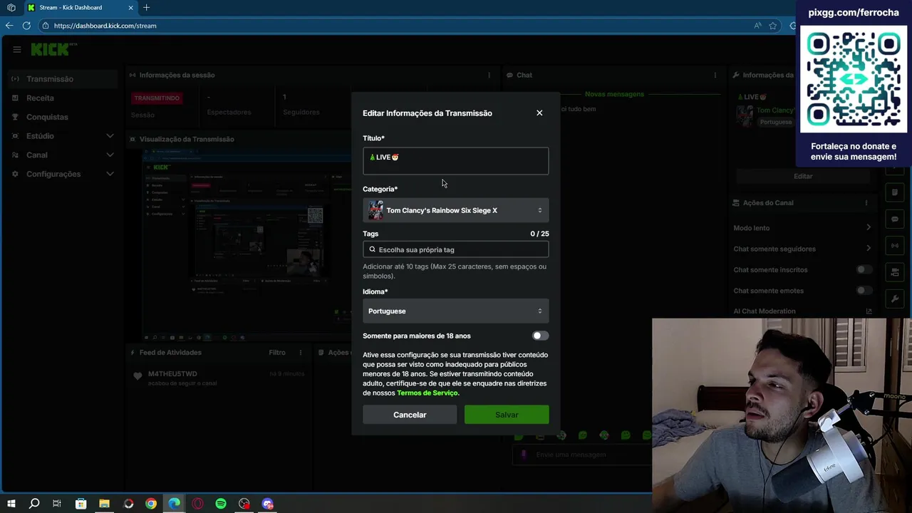Click the heart icon beside M4THEUSTWD
The image size is (912, 513).
(x=138, y=376)
